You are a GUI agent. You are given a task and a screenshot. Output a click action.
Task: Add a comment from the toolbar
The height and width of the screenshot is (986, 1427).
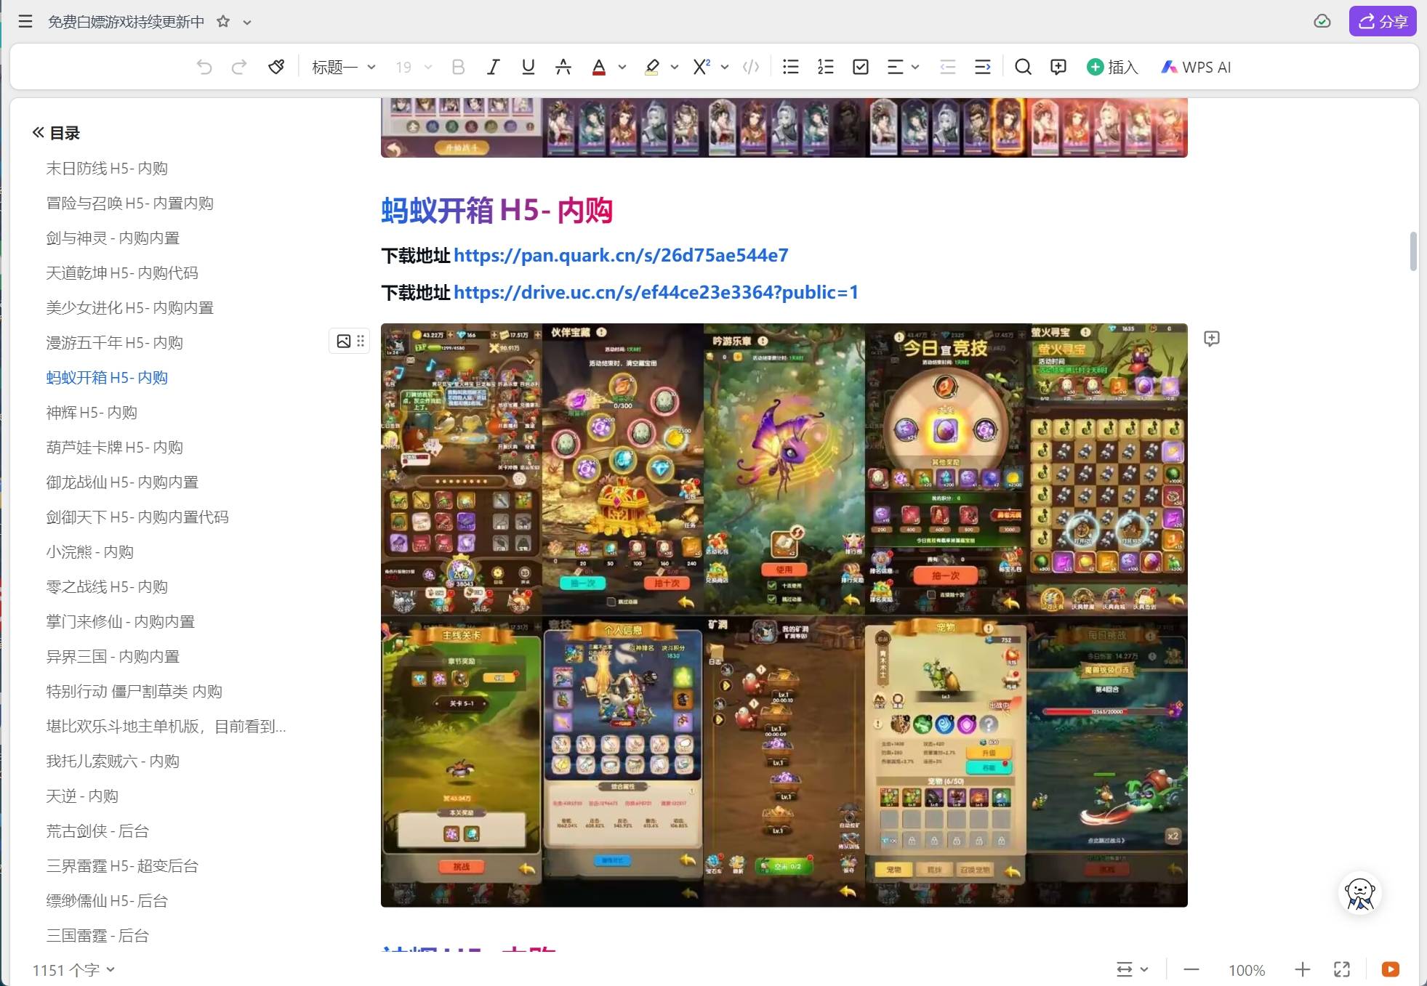1058,67
